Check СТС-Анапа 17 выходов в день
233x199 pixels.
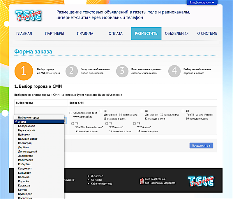tap(107, 123)
